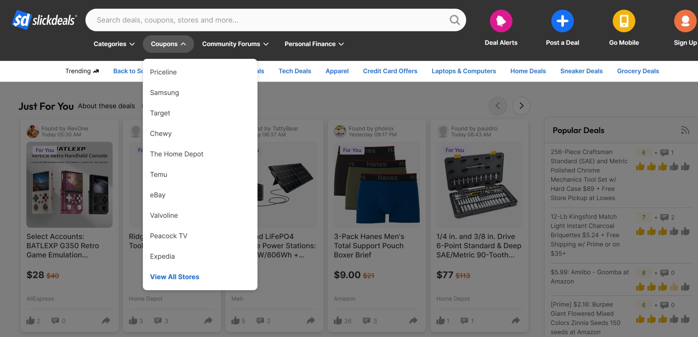Open Credit Card Offers link
Image resolution: width=698 pixels, height=337 pixels.
[390, 71]
